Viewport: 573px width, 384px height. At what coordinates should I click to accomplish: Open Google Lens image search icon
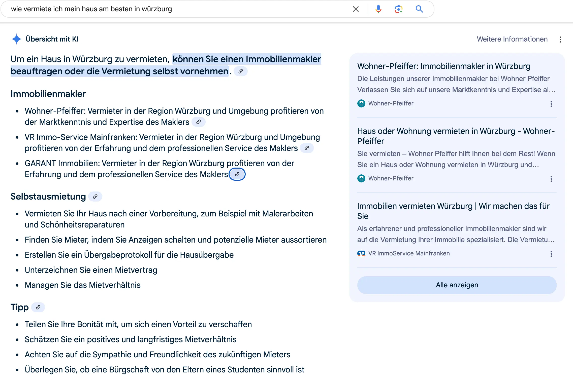tap(398, 9)
